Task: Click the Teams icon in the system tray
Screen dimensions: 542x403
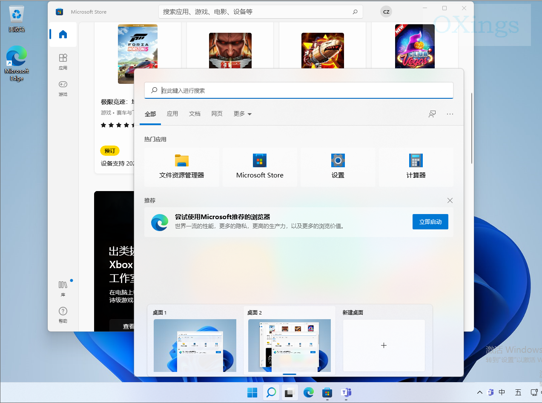Action: (490, 392)
